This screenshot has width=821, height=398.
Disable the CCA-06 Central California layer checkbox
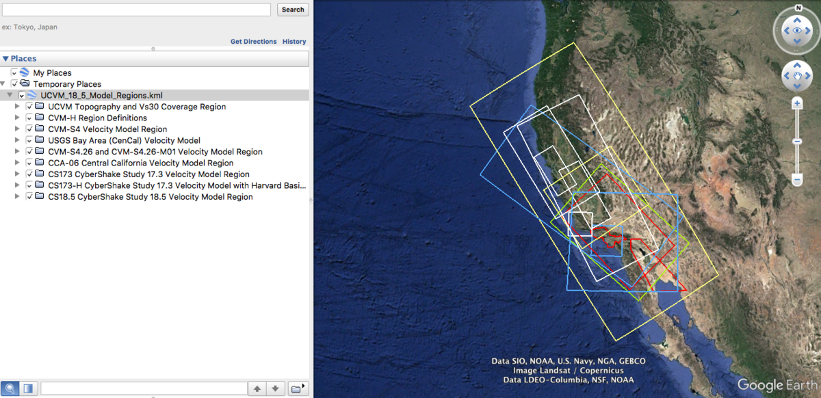coord(29,163)
